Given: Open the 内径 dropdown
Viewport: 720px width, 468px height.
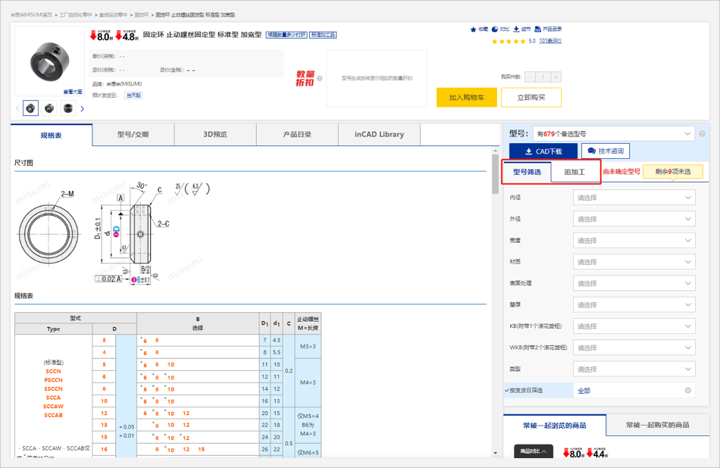Looking at the screenshot, I should pos(634,198).
